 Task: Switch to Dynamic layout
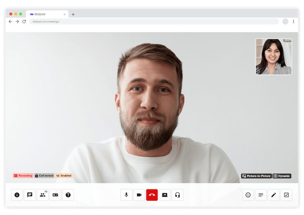282,176
